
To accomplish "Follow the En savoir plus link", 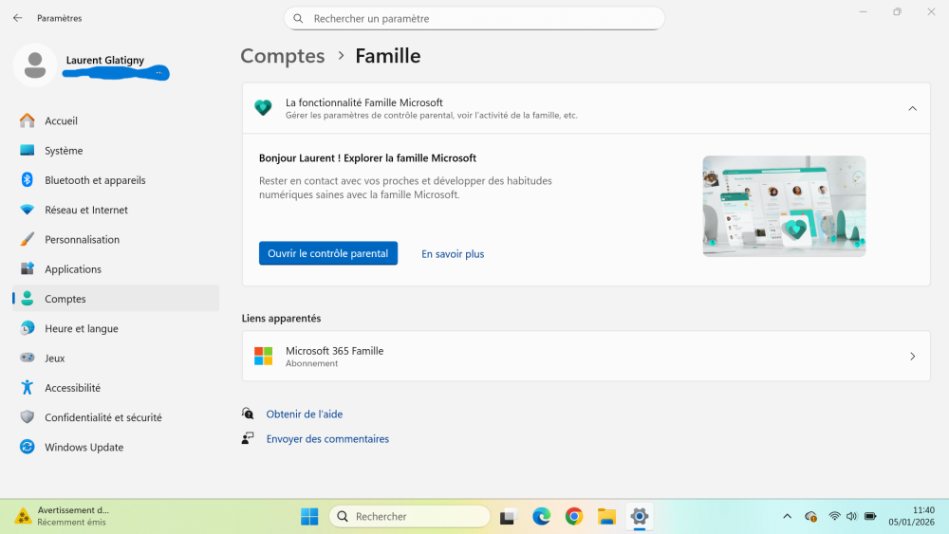I will point(453,254).
